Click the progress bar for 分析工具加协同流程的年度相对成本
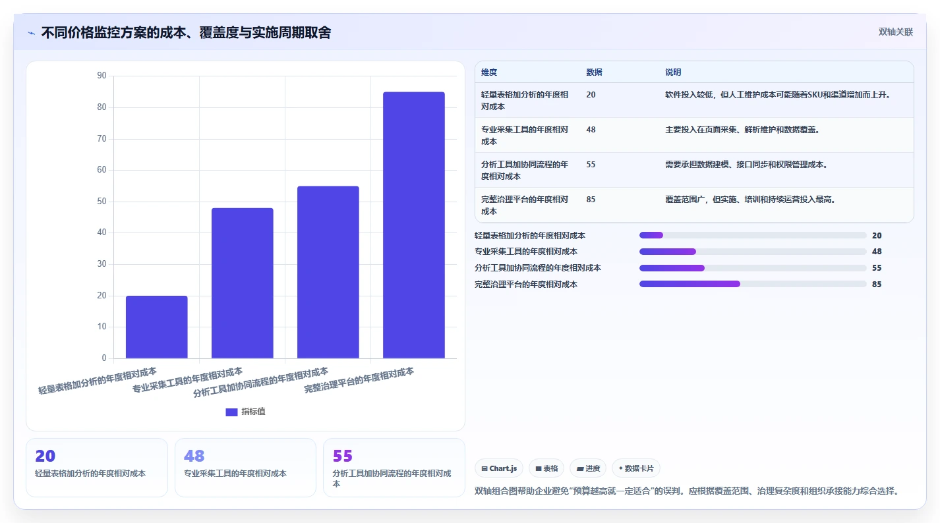This screenshot has height=523, width=940. [x=753, y=268]
